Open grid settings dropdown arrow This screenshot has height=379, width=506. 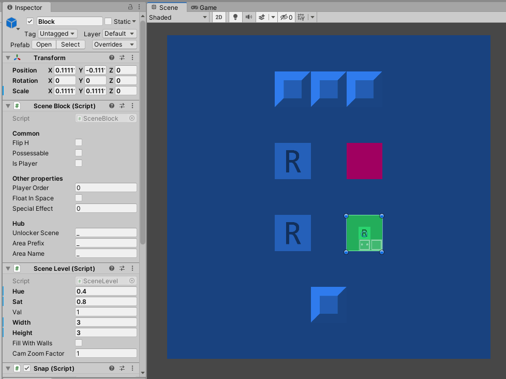(312, 17)
